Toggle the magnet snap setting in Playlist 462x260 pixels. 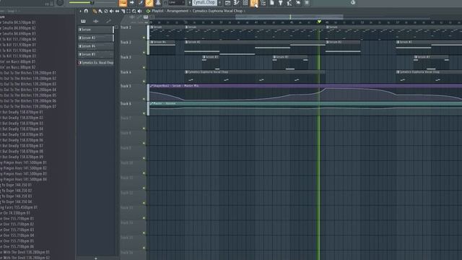(x=86, y=11)
